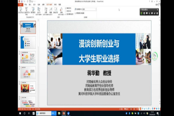Image resolution: width=174 pixels, height=116 pixels.
Task: Click the line 河南省优秀大众创业导师
Action: click(99, 82)
